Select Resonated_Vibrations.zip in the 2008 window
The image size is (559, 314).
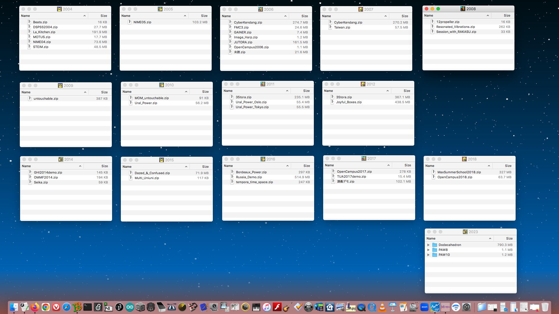pyautogui.click(x=455, y=27)
